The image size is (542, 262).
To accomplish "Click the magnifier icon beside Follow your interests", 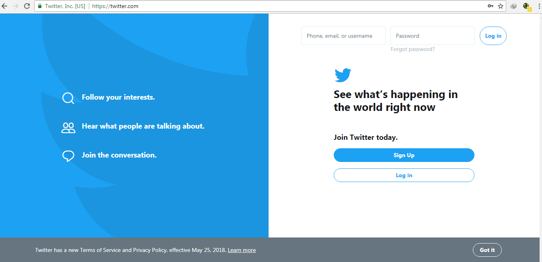I will tap(68, 98).
